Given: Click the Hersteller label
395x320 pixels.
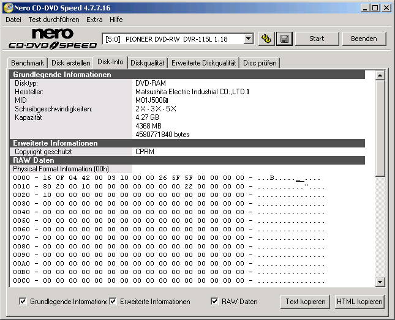Looking at the screenshot, I should [29, 92].
